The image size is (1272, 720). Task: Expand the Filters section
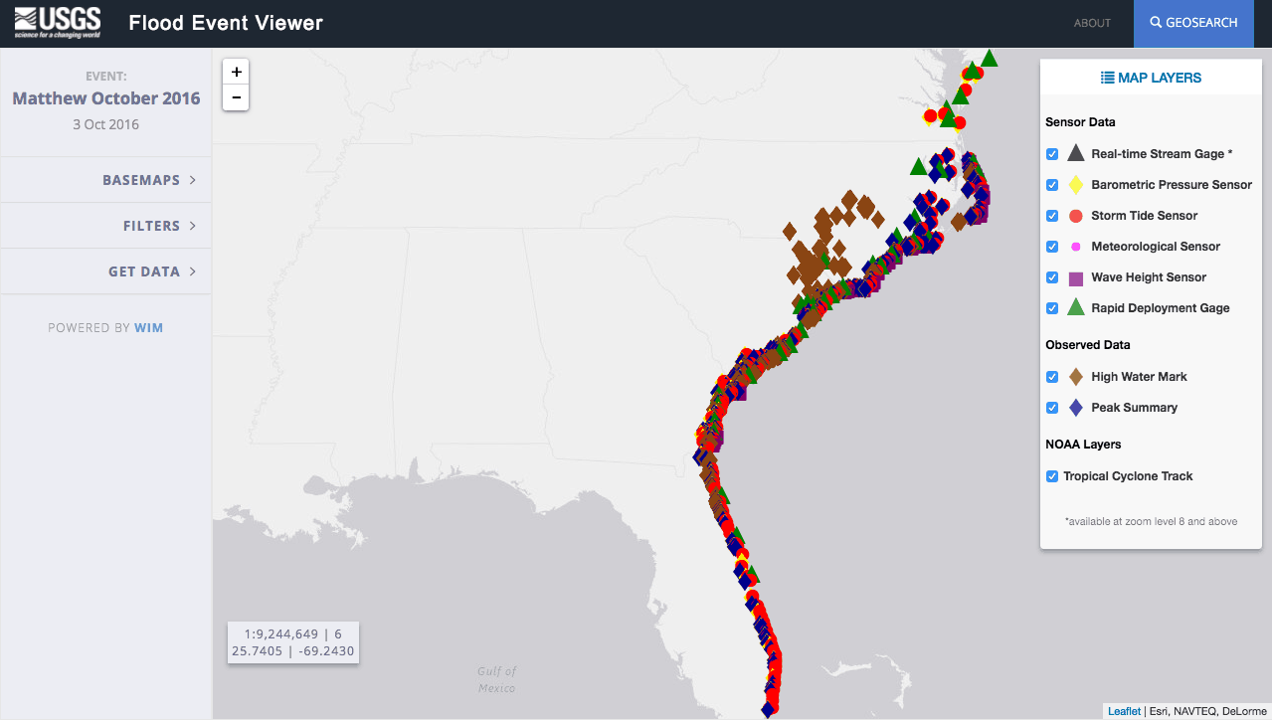coord(159,226)
